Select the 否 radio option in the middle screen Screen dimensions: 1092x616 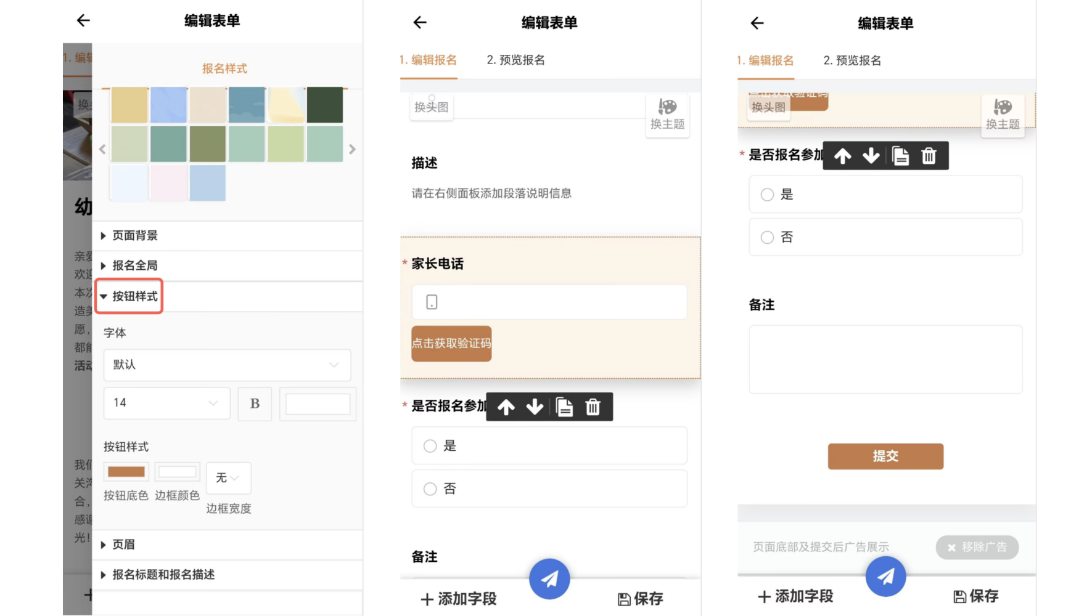point(430,489)
